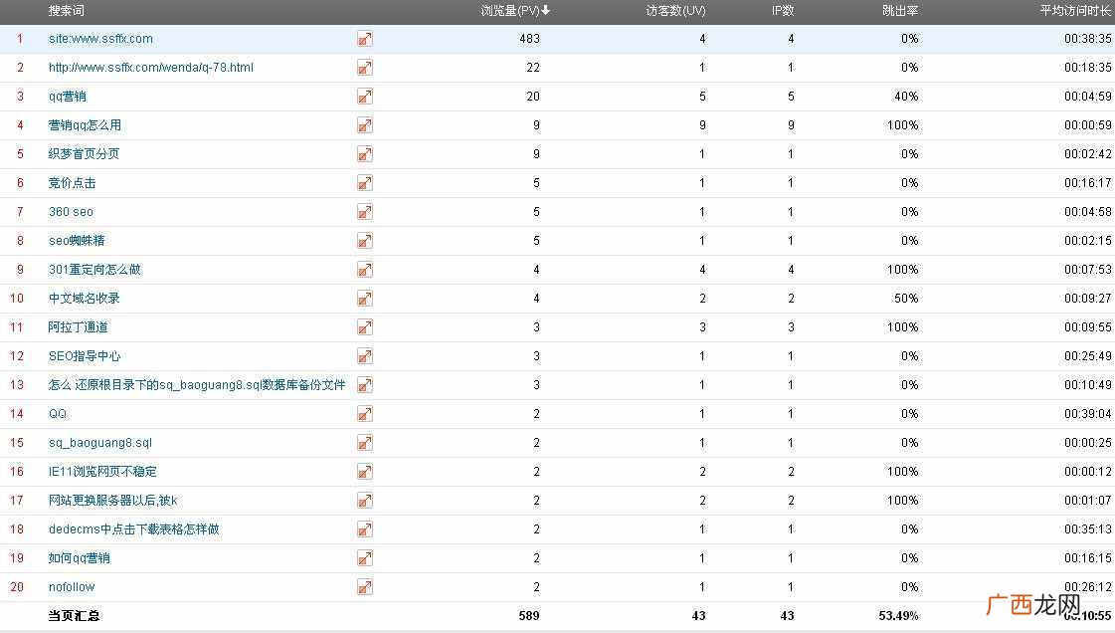The image size is (1115, 633).
Task: Click the 搜索词 column header
Action: (66, 11)
